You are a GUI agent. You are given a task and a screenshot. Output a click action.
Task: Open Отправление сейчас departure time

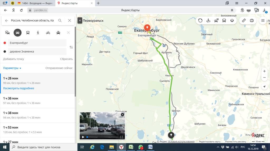click(x=59, y=68)
